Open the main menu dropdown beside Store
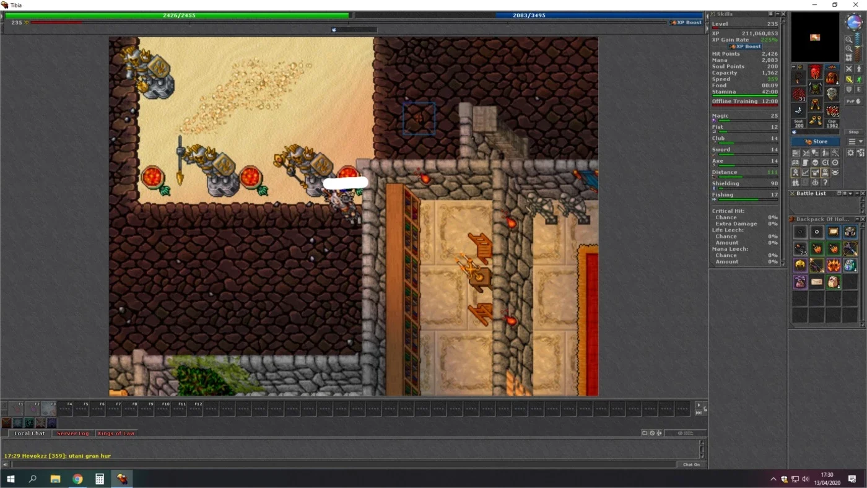This screenshot has height=488, width=867. coord(855,142)
